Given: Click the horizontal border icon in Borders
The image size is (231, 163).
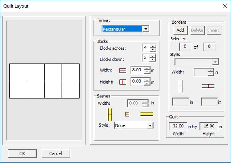Looking at the screenshot, I should 208,86.
